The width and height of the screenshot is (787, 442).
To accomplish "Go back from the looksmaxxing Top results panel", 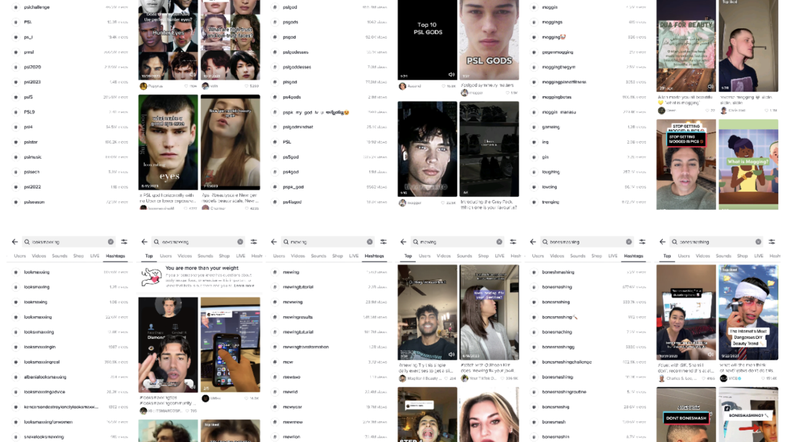I will click(x=144, y=242).
